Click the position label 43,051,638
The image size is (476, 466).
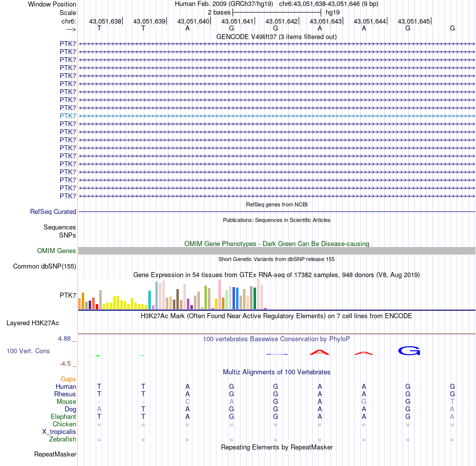[x=105, y=21]
